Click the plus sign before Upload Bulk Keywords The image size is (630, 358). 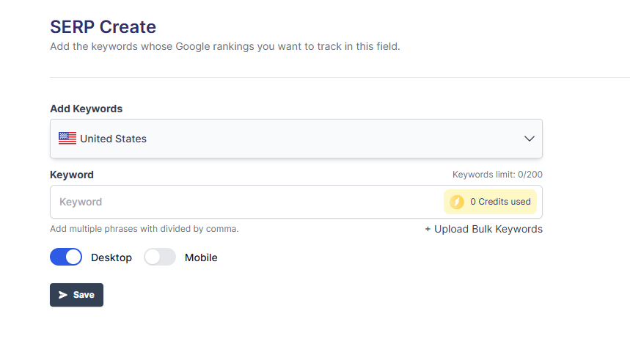click(x=428, y=230)
